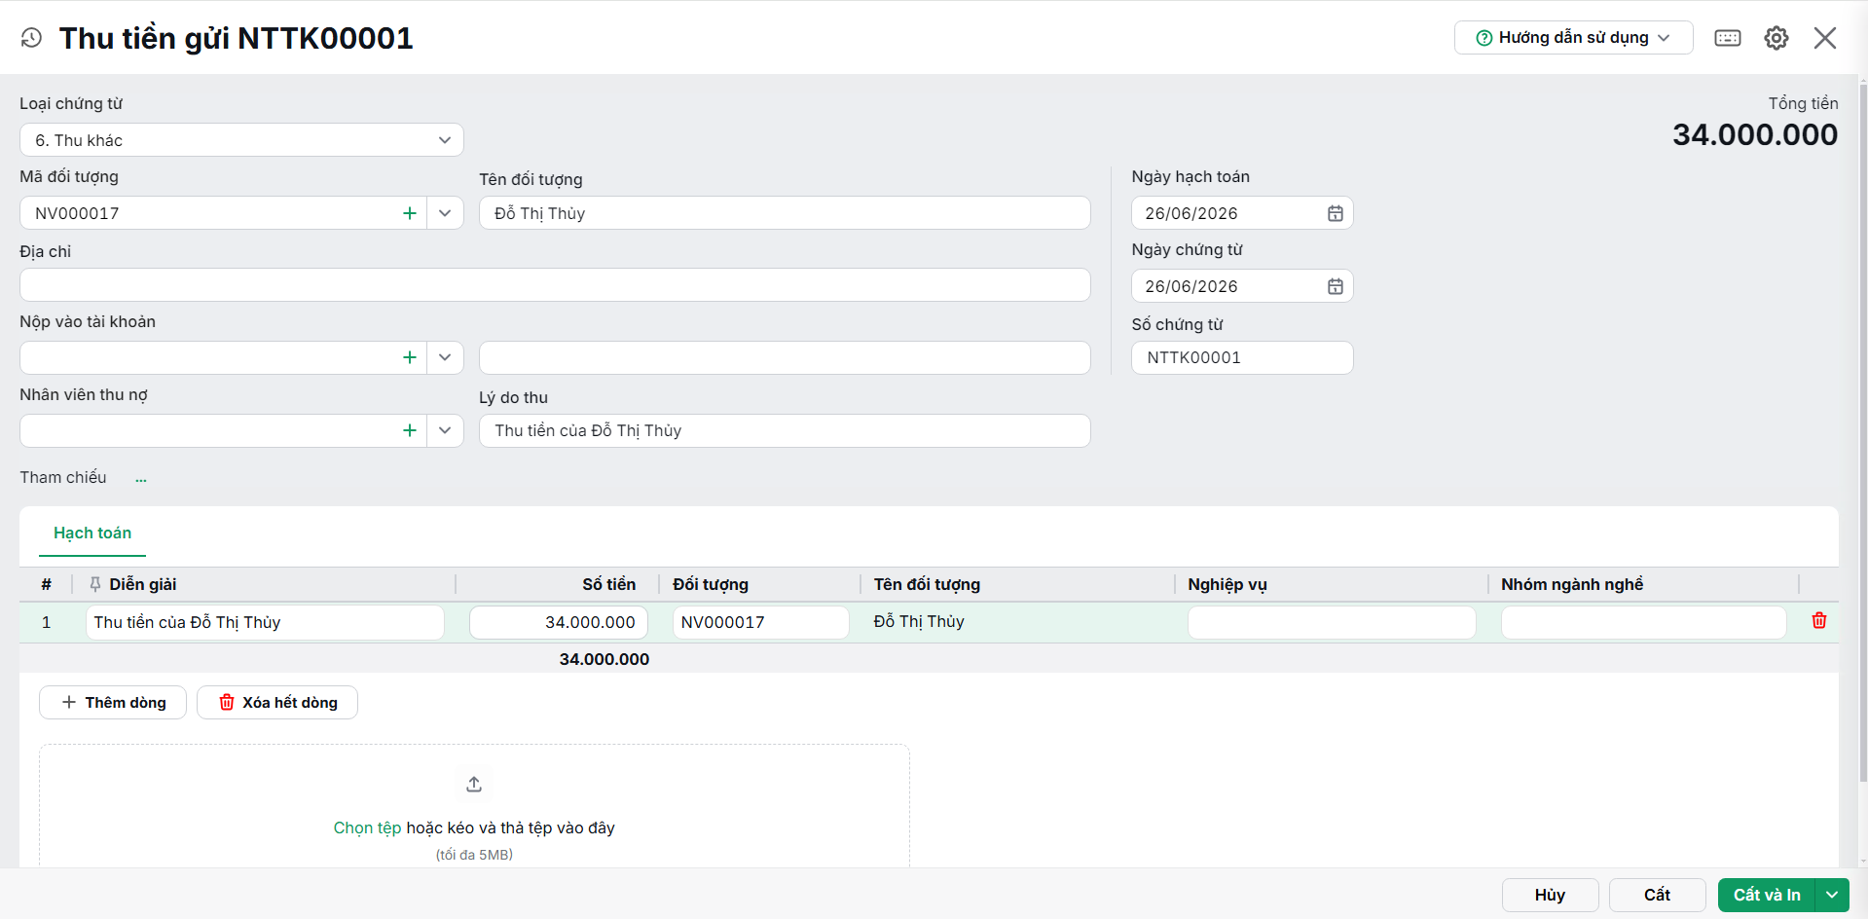Click the Diễn giải column header
The image size is (1868, 919).
(143, 584)
